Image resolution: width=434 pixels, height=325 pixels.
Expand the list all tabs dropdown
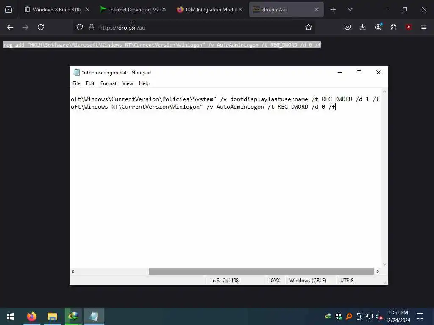(350, 9)
